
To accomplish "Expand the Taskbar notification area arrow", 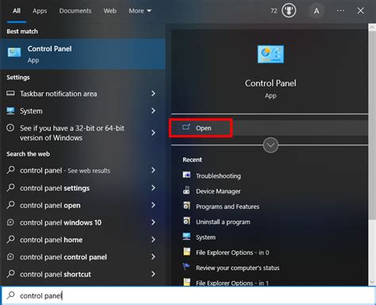I will (153, 94).
